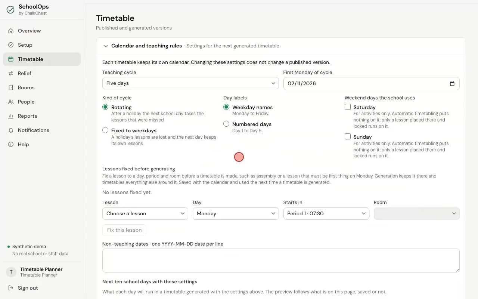
Task: Tick the Sunday weekend checkbox
Action: click(x=348, y=136)
